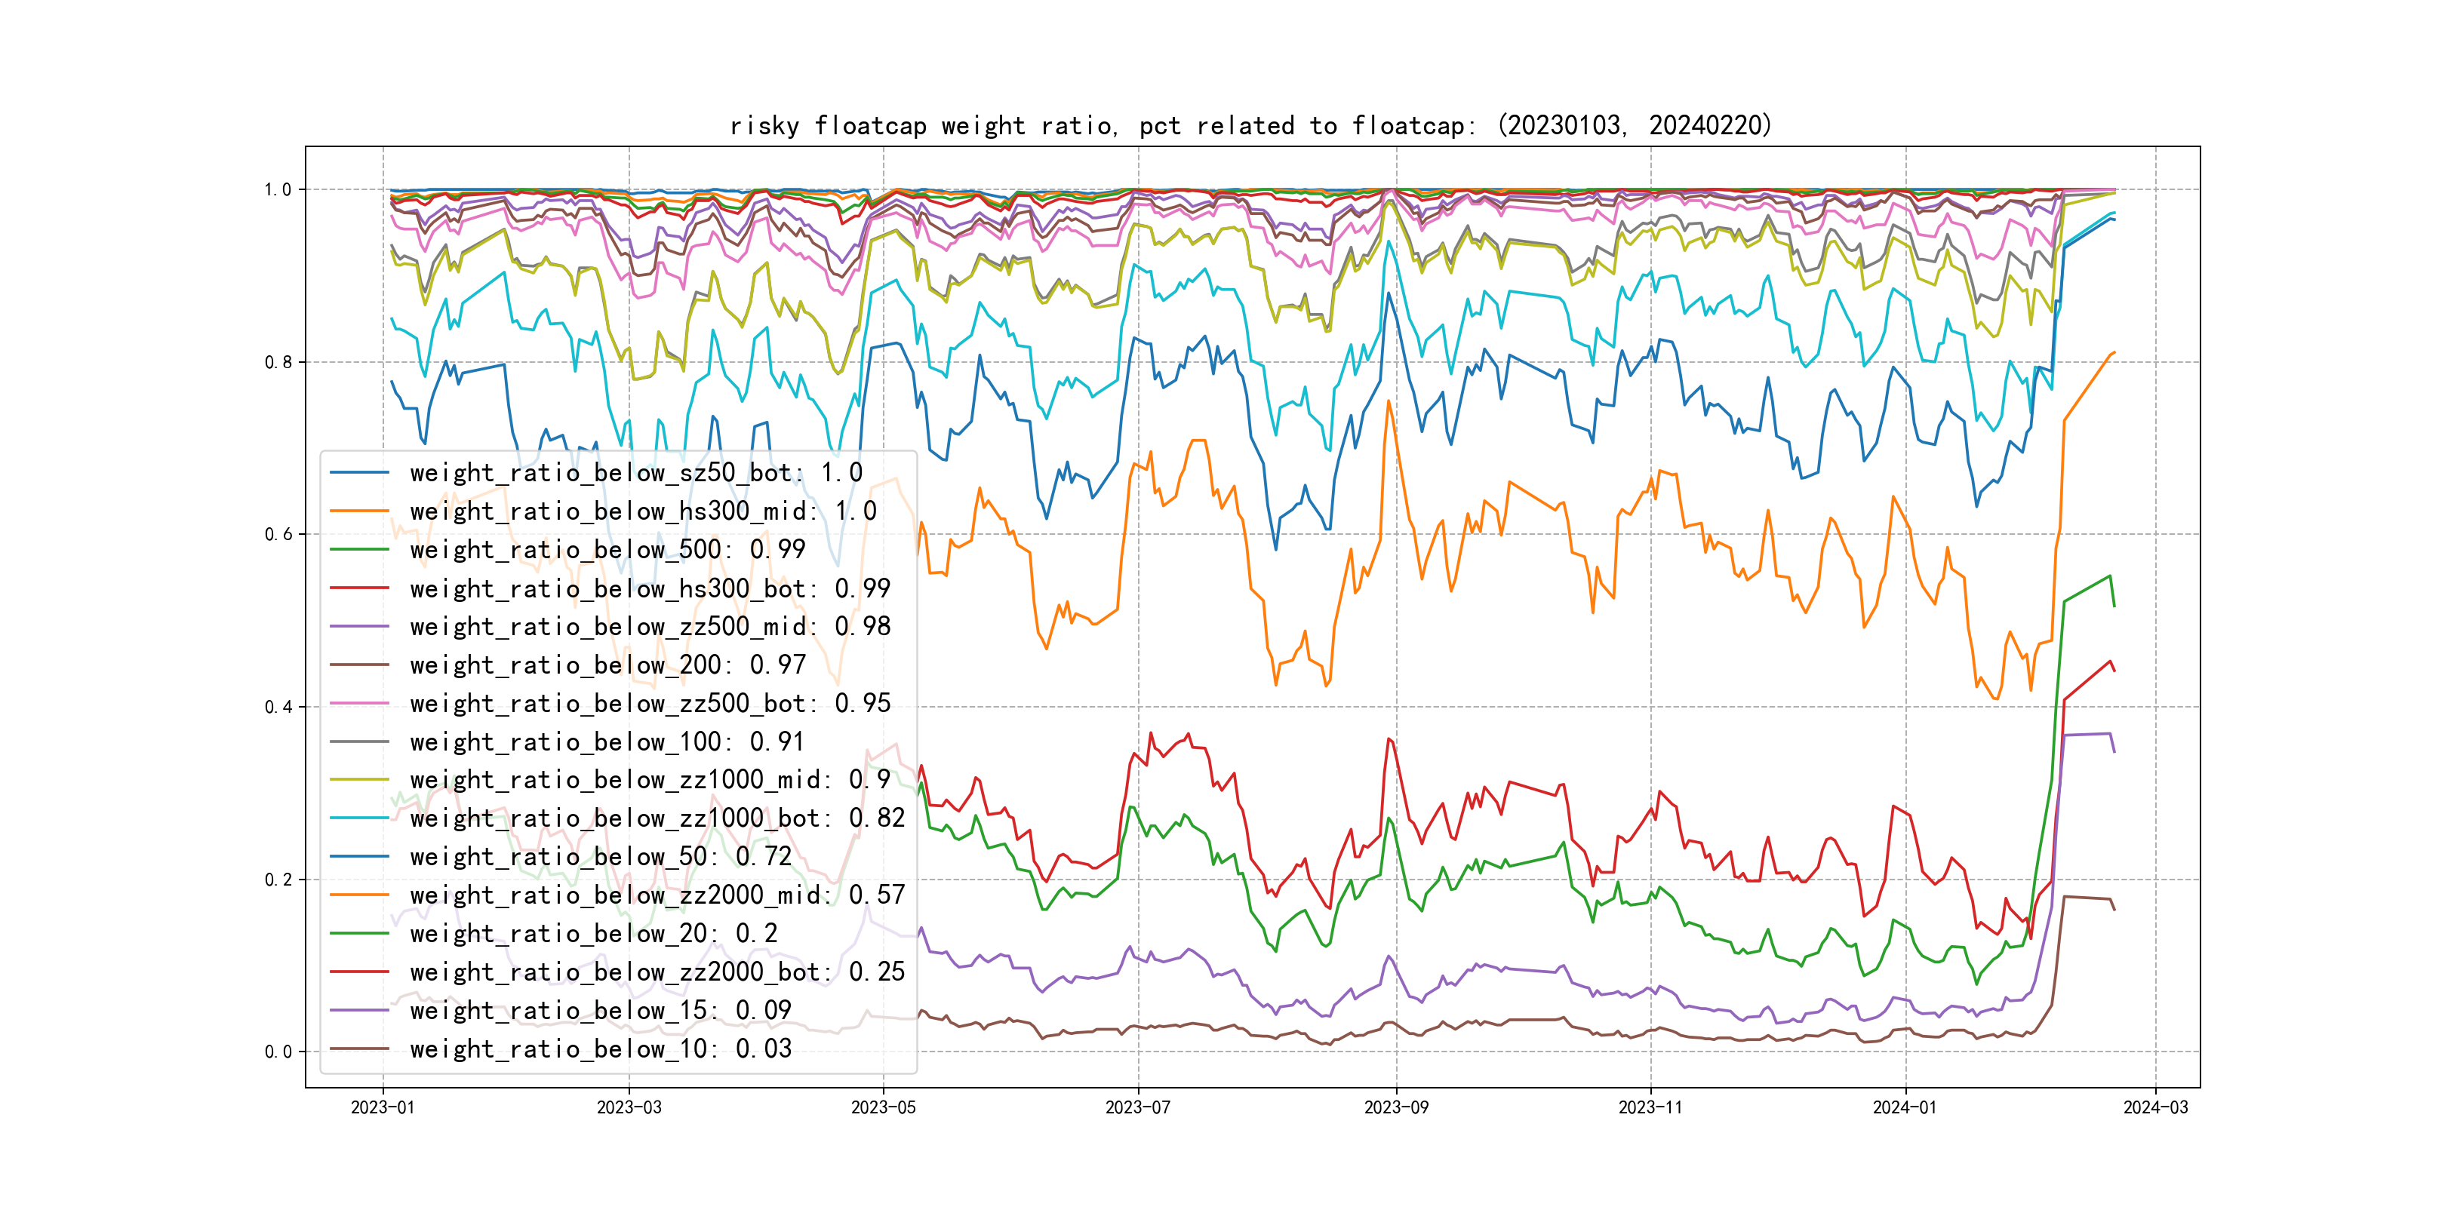Click legend entry weight_ratio_below_hs300_mid
This screenshot has height=1222, width=2445.
(643, 511)
